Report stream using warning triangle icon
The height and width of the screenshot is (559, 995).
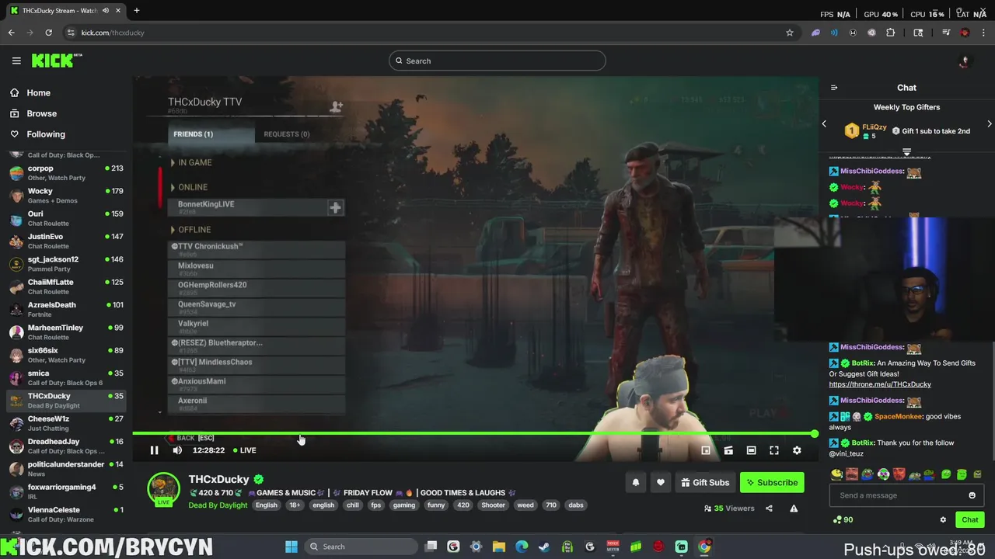coord(794,509)
